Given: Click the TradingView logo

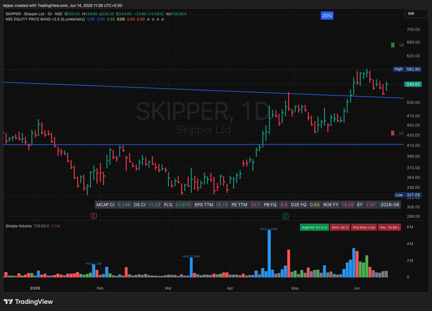Looking at the screenshot, I should 28,302.
